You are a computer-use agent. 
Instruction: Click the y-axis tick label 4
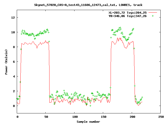[14, 76]
